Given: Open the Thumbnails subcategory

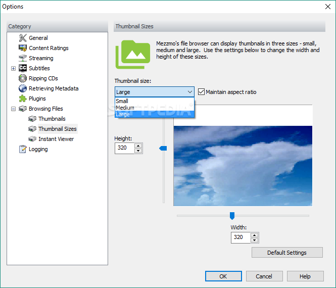Looking at the screenshot, I should [x=52, y=119].
